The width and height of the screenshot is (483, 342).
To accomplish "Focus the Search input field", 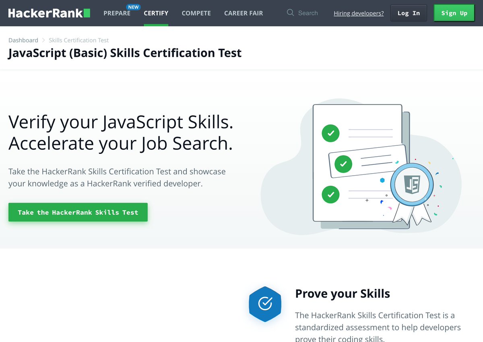I will pyautogui.click(x=308, y=13).
